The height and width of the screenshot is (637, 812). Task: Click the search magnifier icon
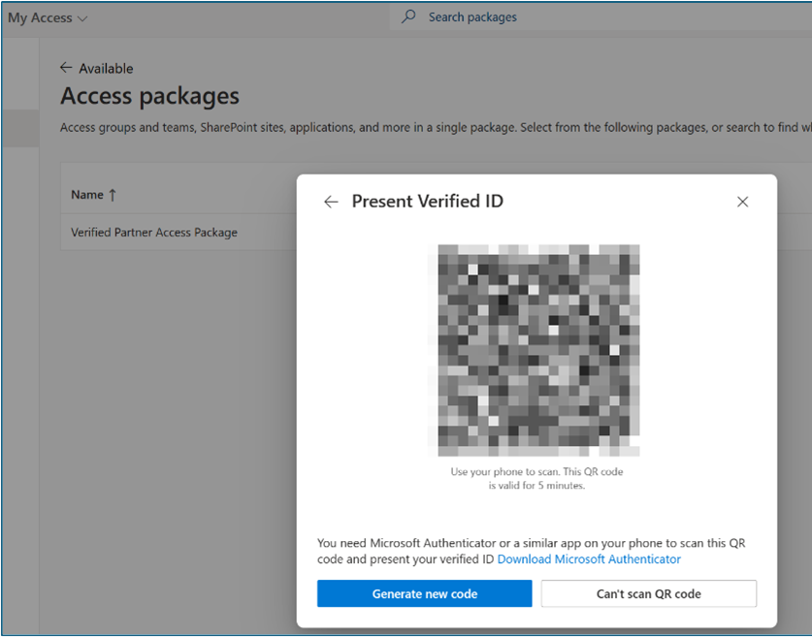point(408,16)
